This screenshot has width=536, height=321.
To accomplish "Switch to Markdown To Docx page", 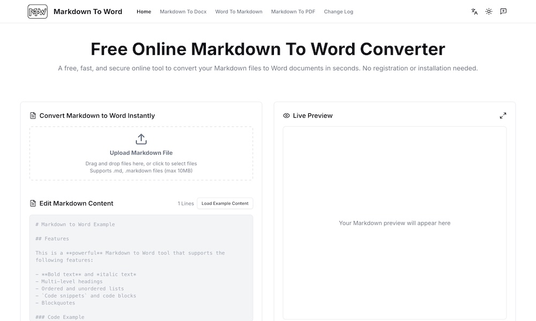I will 183,11.
